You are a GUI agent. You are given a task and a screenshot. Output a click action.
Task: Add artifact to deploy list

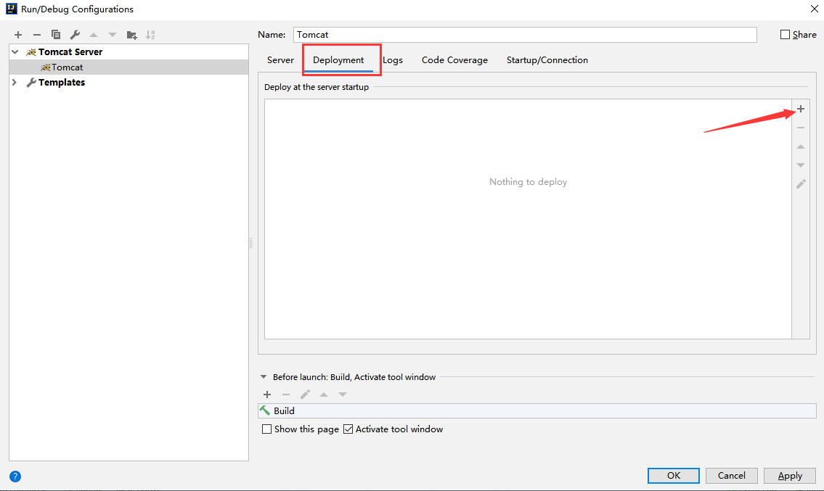click(800, 109)
